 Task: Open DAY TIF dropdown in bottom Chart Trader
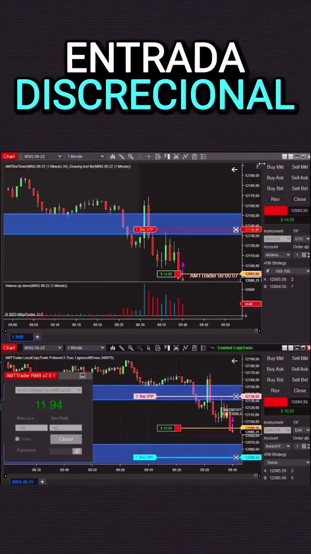point(301,430)
